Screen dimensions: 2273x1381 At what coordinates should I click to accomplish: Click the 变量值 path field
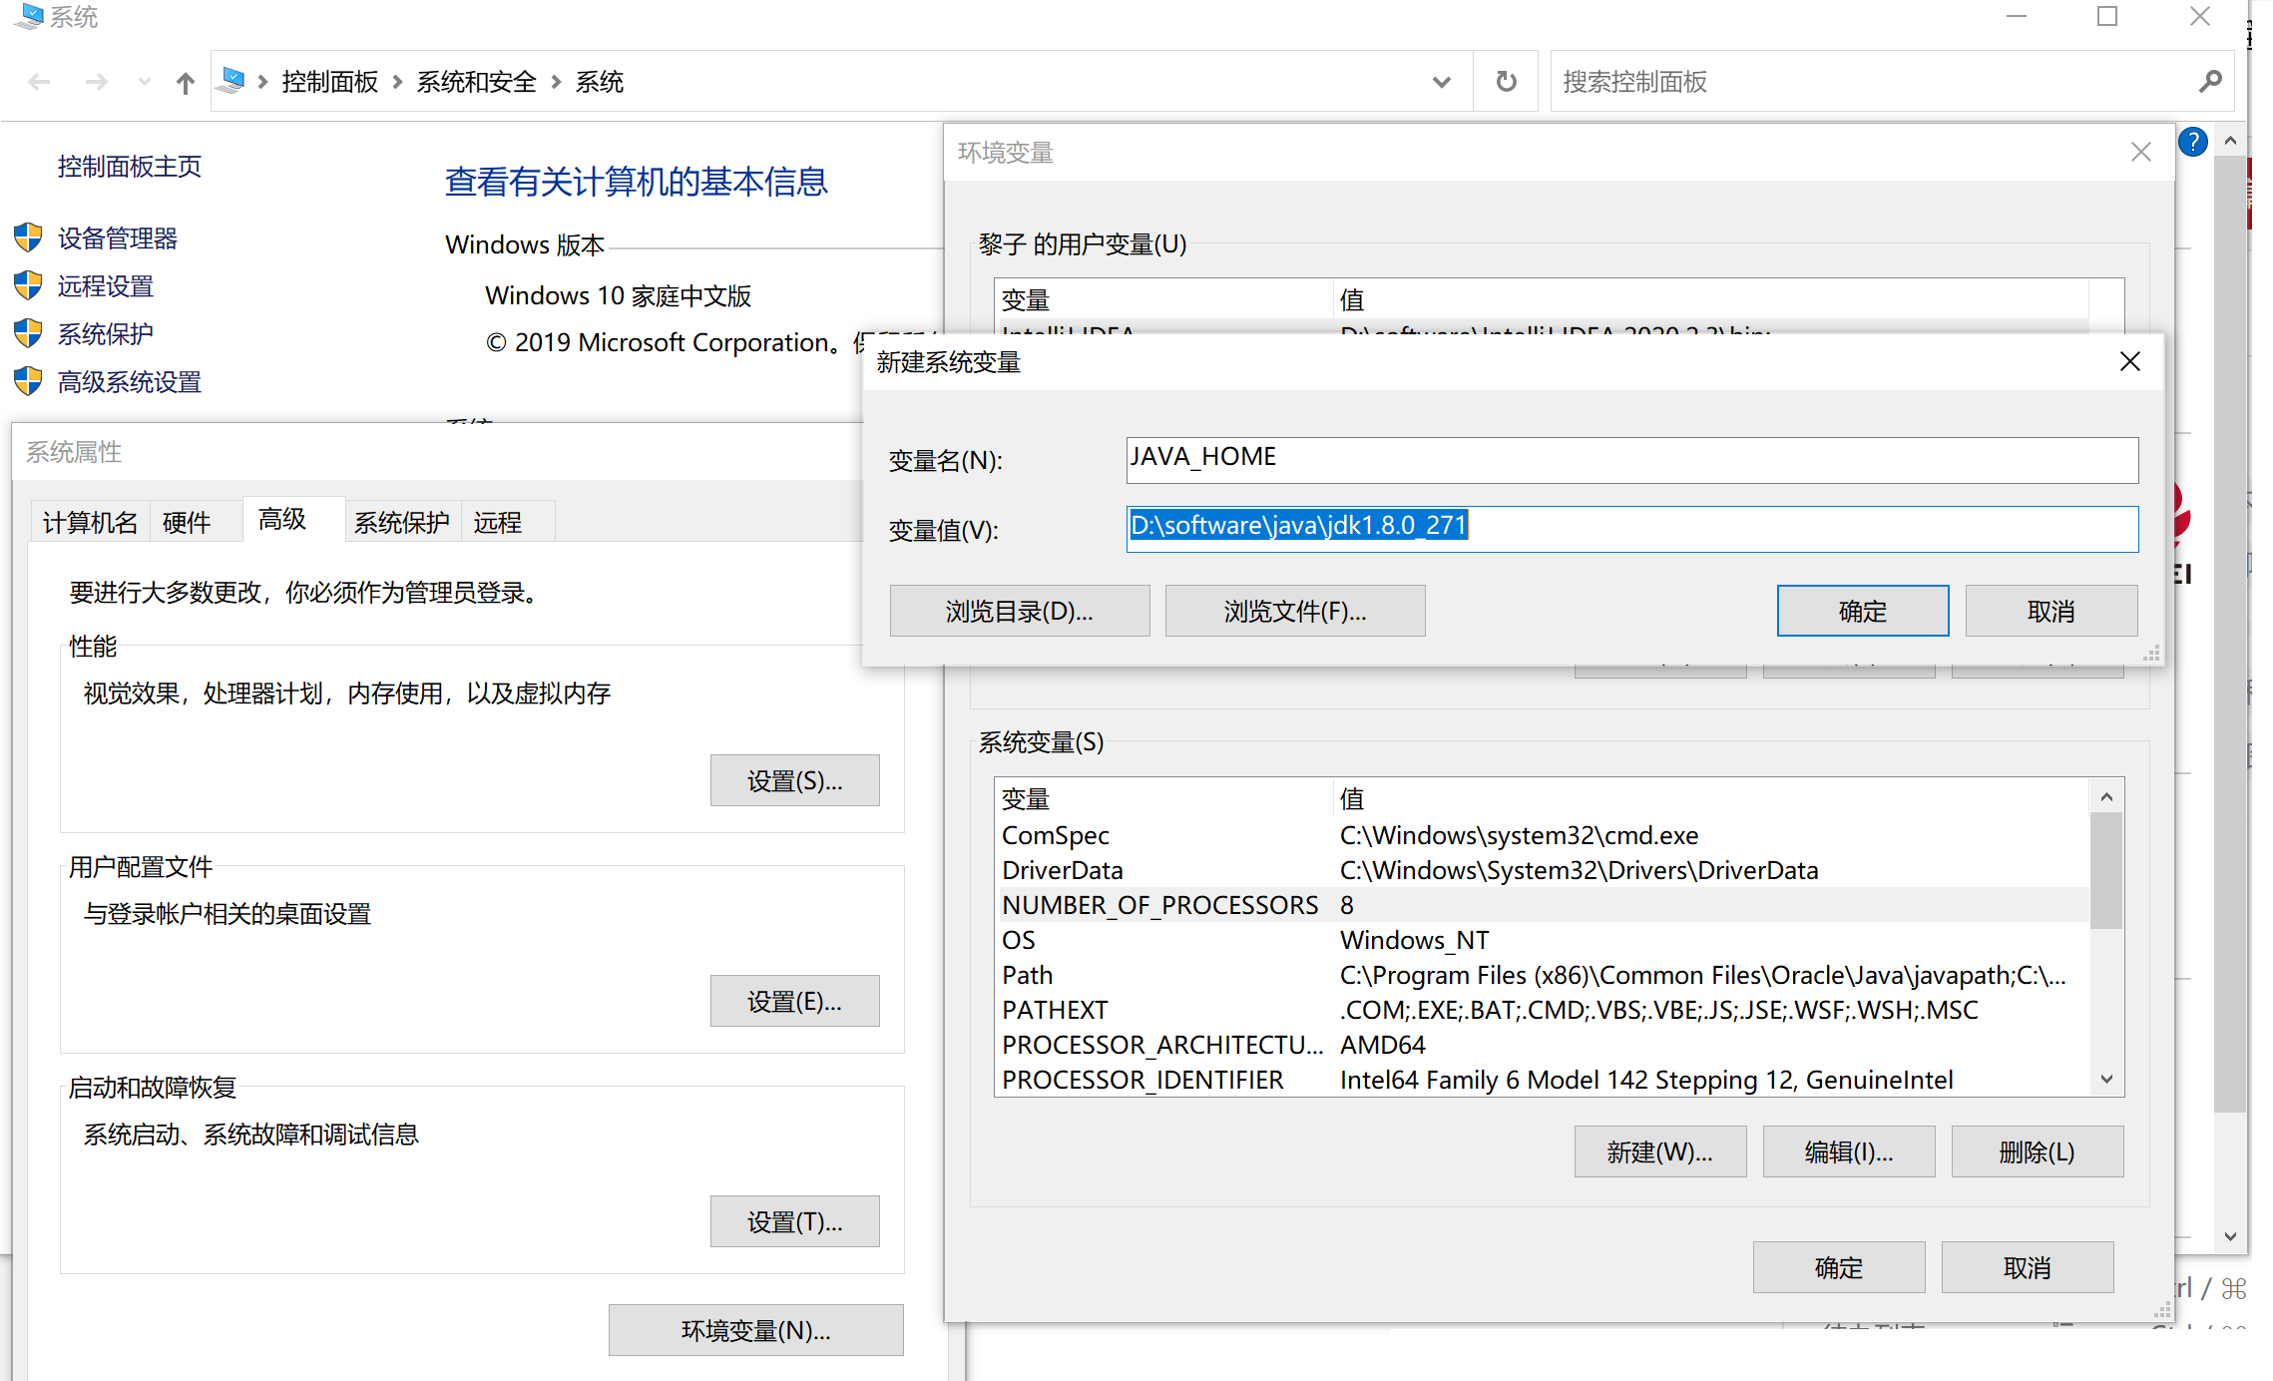tap(1631, 529)
